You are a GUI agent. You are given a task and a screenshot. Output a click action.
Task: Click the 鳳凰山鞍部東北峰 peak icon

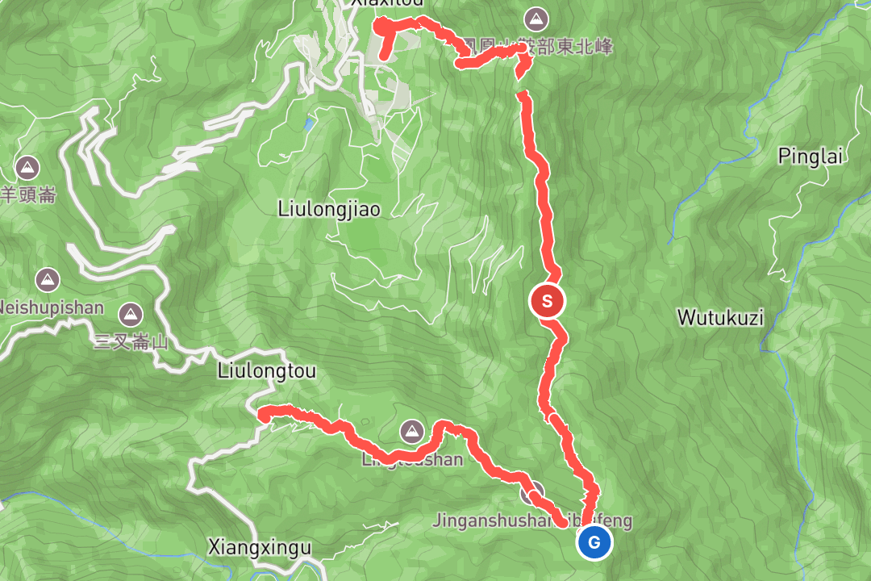click(x=536, y=20)
